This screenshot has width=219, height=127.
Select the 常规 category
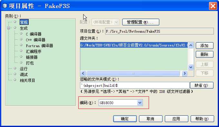(x=24, y=22)
